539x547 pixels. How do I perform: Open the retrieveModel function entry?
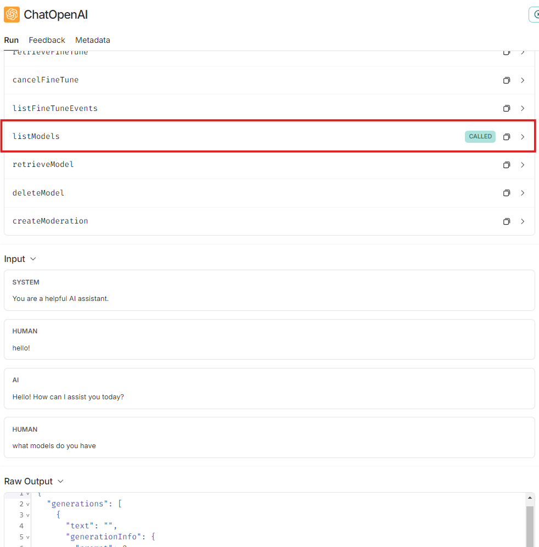click(x=43, y=165)
